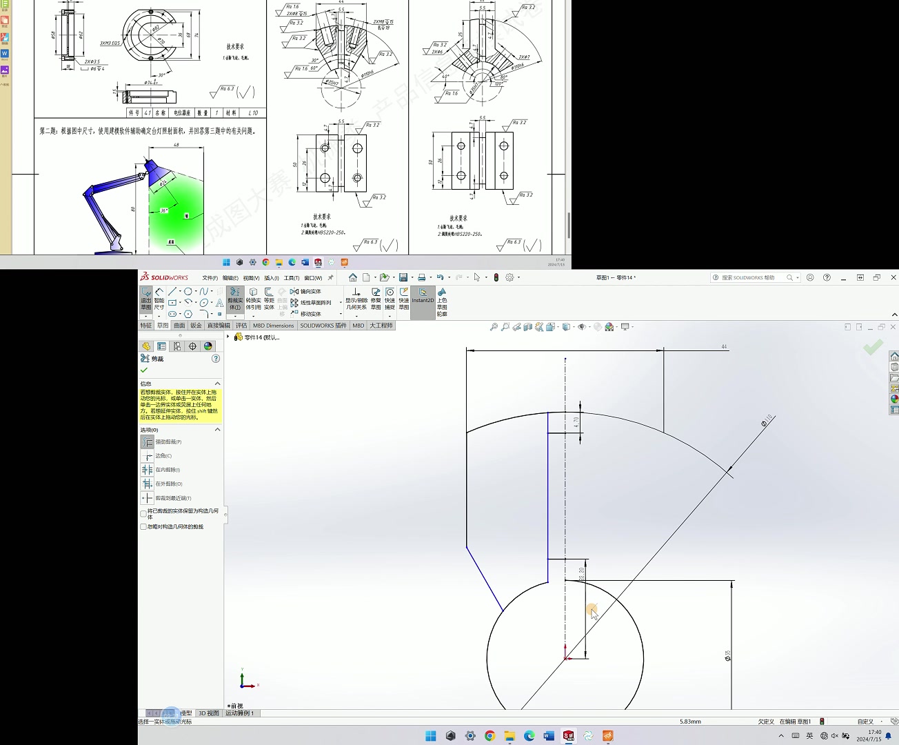Open the Options gear icon
The height and width of the screenshot is (745, 899).
point(509,277)
